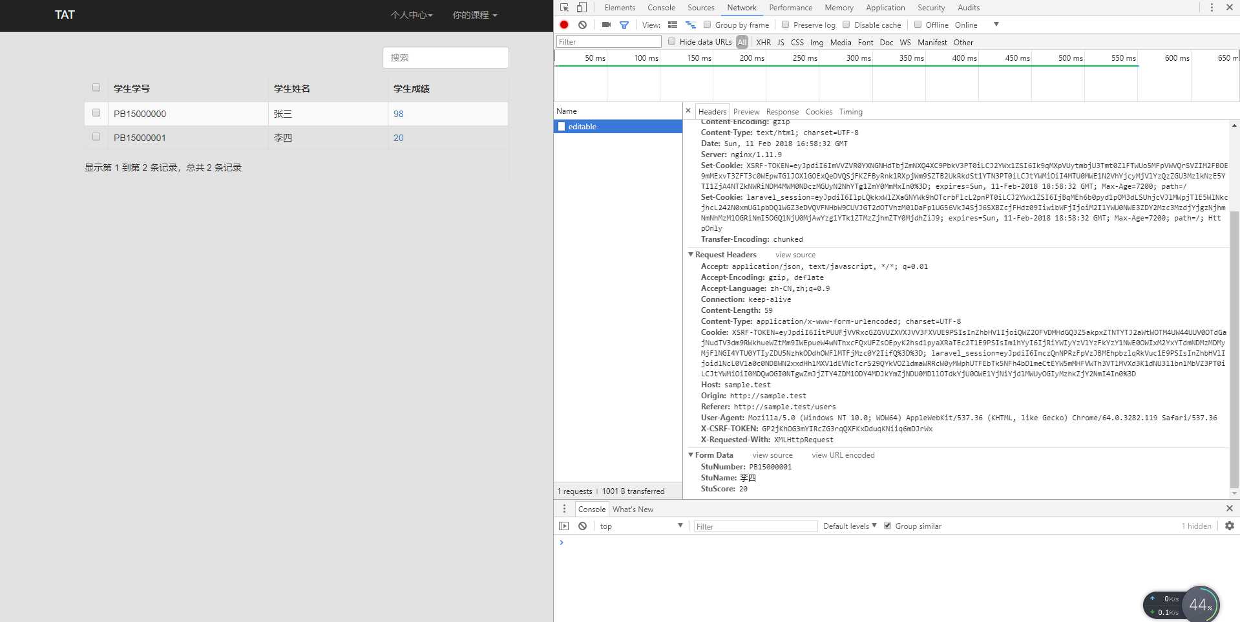Click view URL encoded for Form Data

[843, 455]
